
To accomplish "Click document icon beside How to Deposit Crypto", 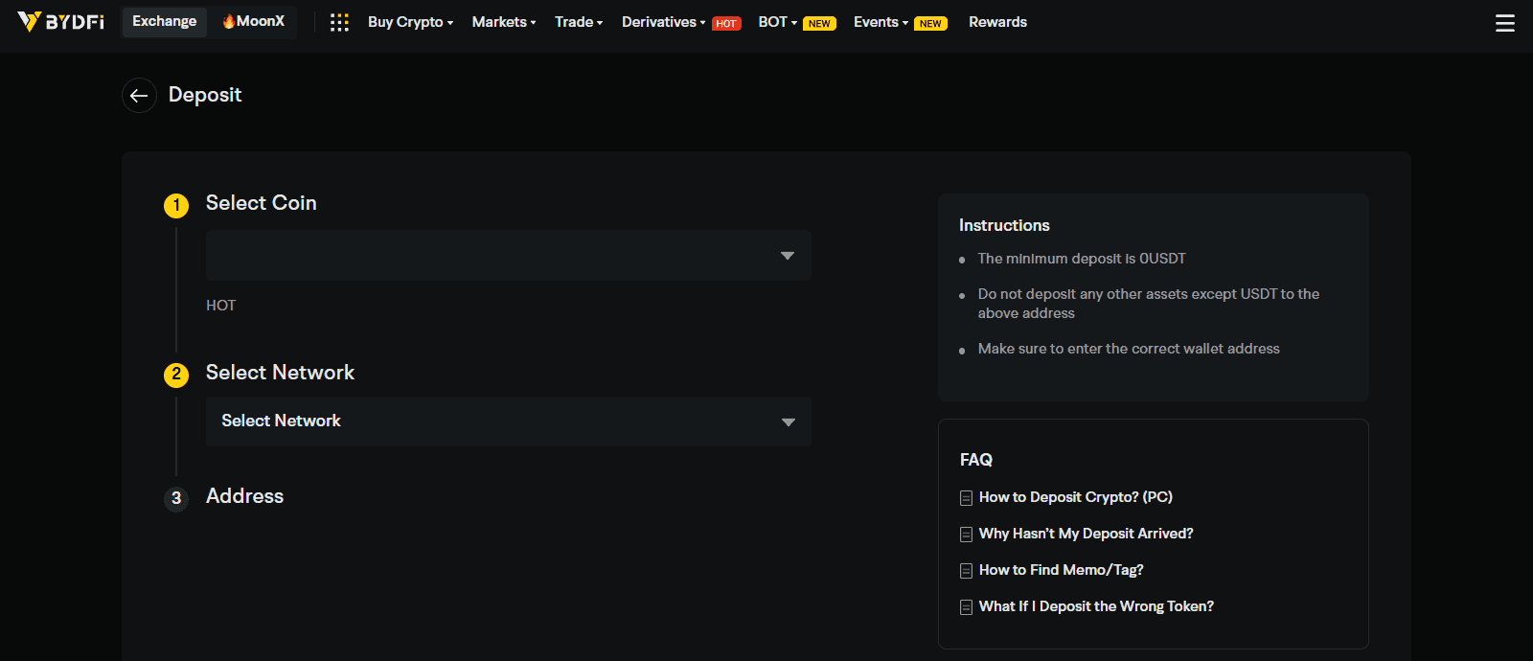I will 966,498.
